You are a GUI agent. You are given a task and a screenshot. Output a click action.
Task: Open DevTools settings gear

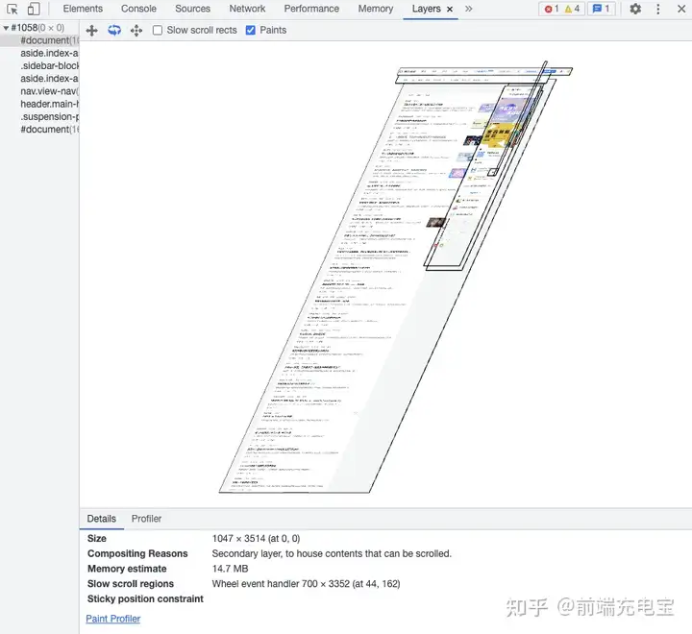(x=635, y=9)
